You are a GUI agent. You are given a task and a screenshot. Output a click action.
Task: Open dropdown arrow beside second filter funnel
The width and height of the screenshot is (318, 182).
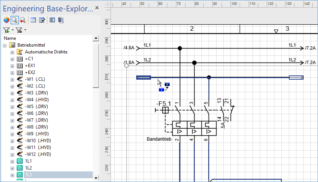[25, 30]
